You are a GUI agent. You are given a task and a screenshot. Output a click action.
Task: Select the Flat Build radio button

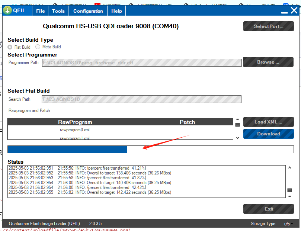point(10,47)
